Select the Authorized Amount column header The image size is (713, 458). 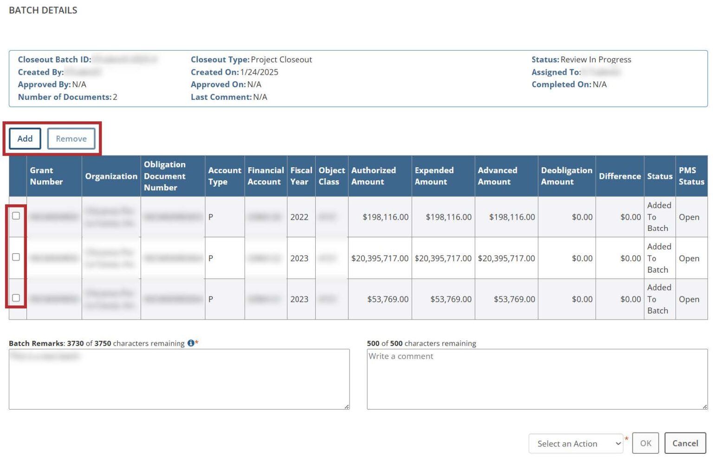point(374,176)
